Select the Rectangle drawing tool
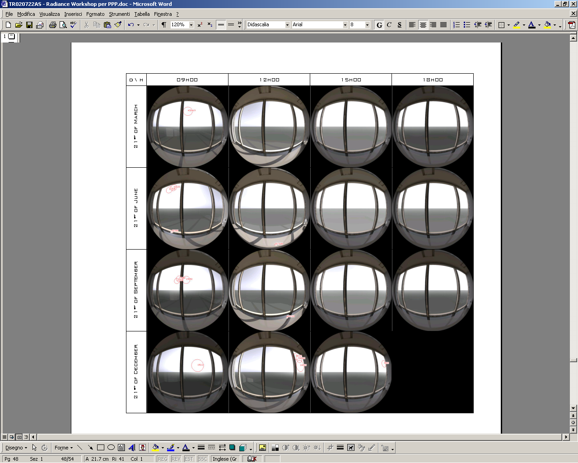Screen dimensions: 578x463 click(101, 448)
